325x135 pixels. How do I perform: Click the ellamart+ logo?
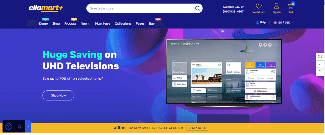click(x=46, y=8)
